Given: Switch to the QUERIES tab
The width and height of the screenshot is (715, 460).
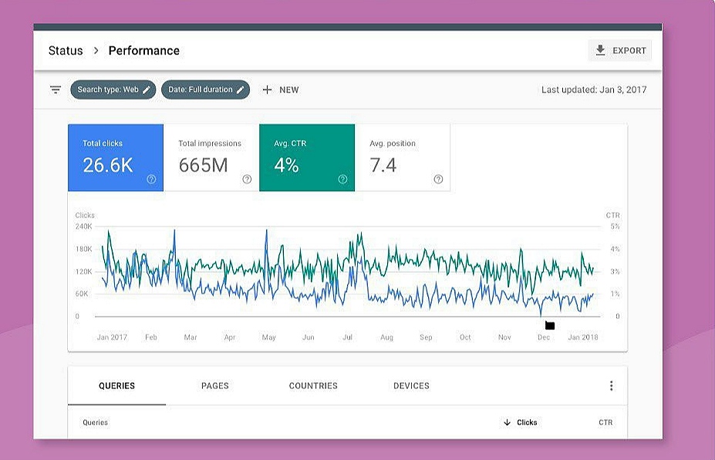Looking at the screenshot, I should [116, 386].
